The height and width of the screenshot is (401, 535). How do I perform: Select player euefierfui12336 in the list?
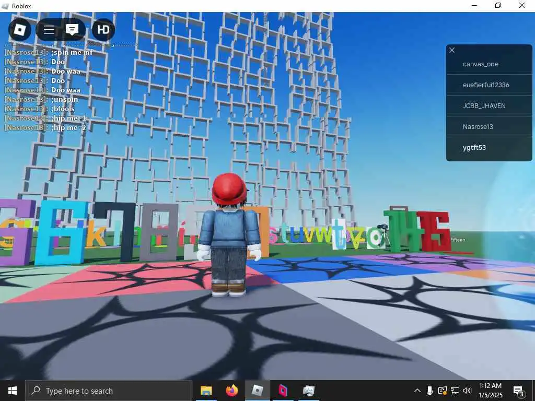pos(489,85)
